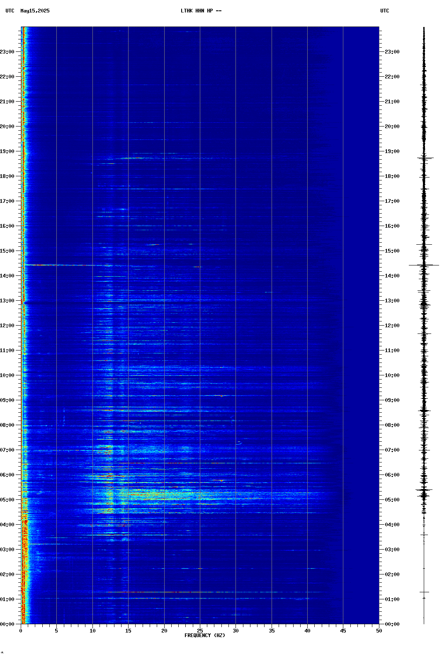
Task: Select the 30 Hz frequency tick label
Action: [x=236, y=631]
